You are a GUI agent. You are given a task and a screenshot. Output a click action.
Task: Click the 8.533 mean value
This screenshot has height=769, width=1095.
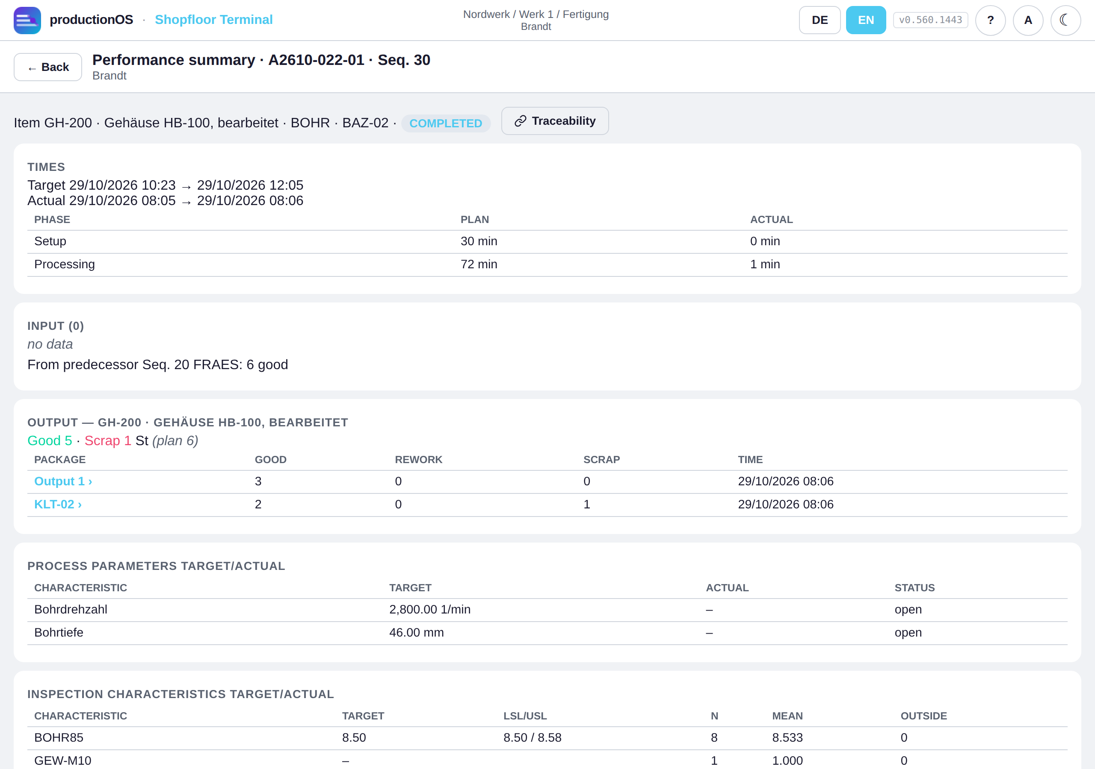pos(787,738)
